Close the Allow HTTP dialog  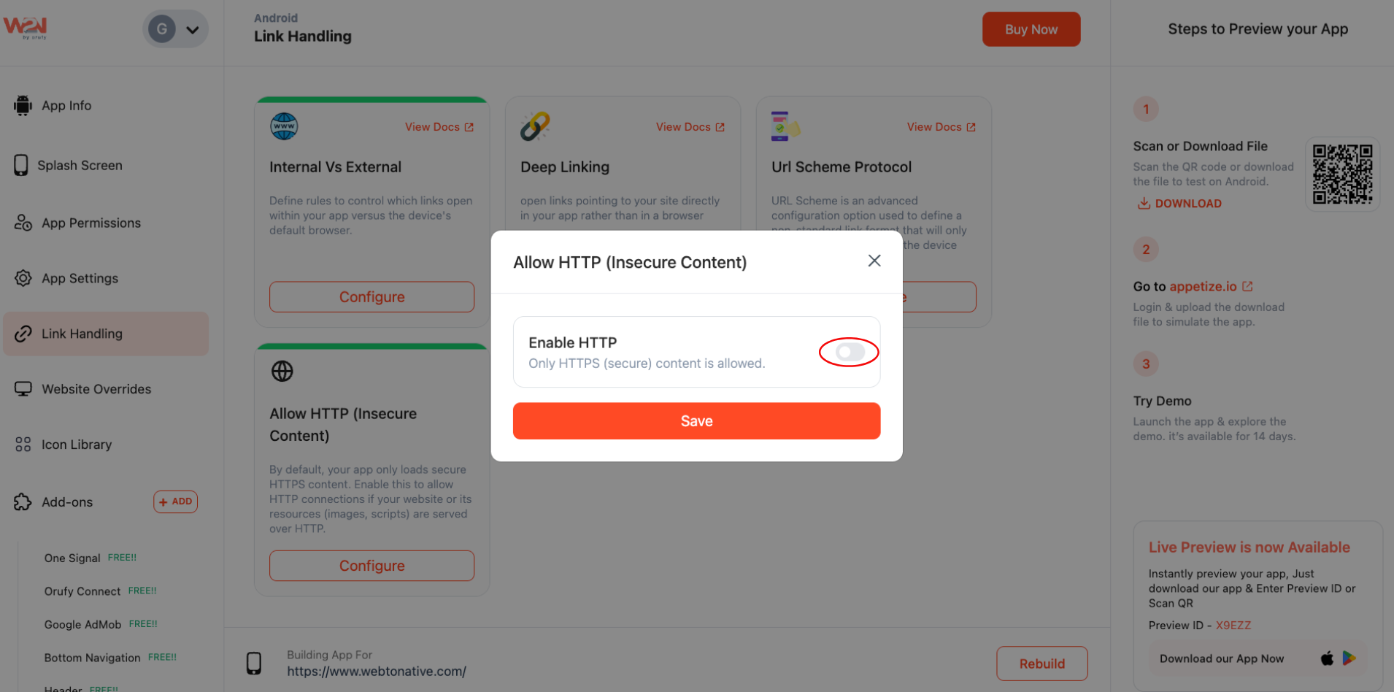pos(874,261)
